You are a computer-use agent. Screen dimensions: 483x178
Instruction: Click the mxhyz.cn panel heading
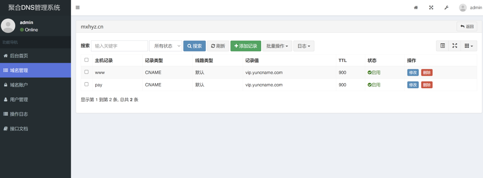tap(92, 27)
